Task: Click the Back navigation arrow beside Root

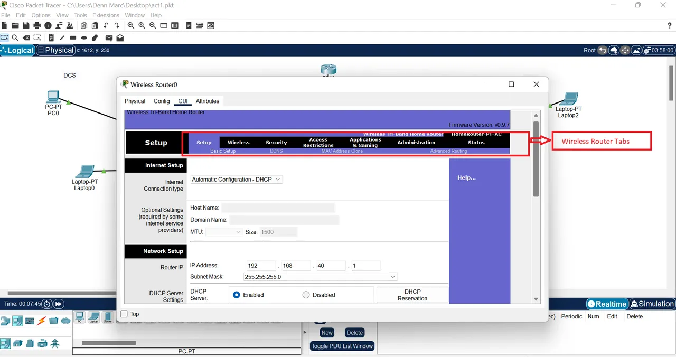Action: pyautogui.click(x=603, y=50)
